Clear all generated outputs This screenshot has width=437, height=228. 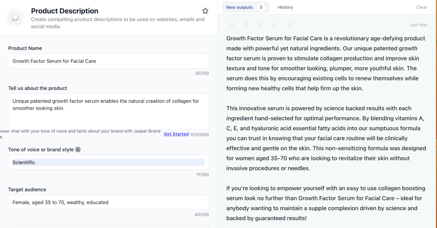(x=422, y=7)
